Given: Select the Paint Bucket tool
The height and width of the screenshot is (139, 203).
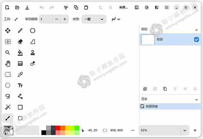Looking at the screenshot, I should click(20, 53).
